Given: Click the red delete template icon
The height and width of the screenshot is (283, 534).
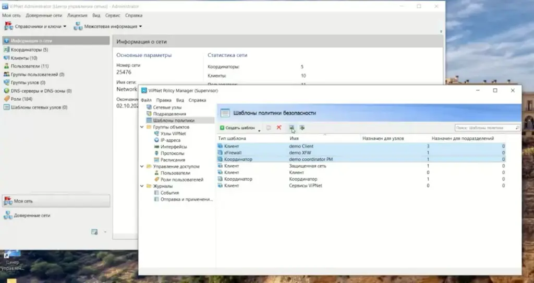Looking at the screenshot, I should [x=279, y=128].
